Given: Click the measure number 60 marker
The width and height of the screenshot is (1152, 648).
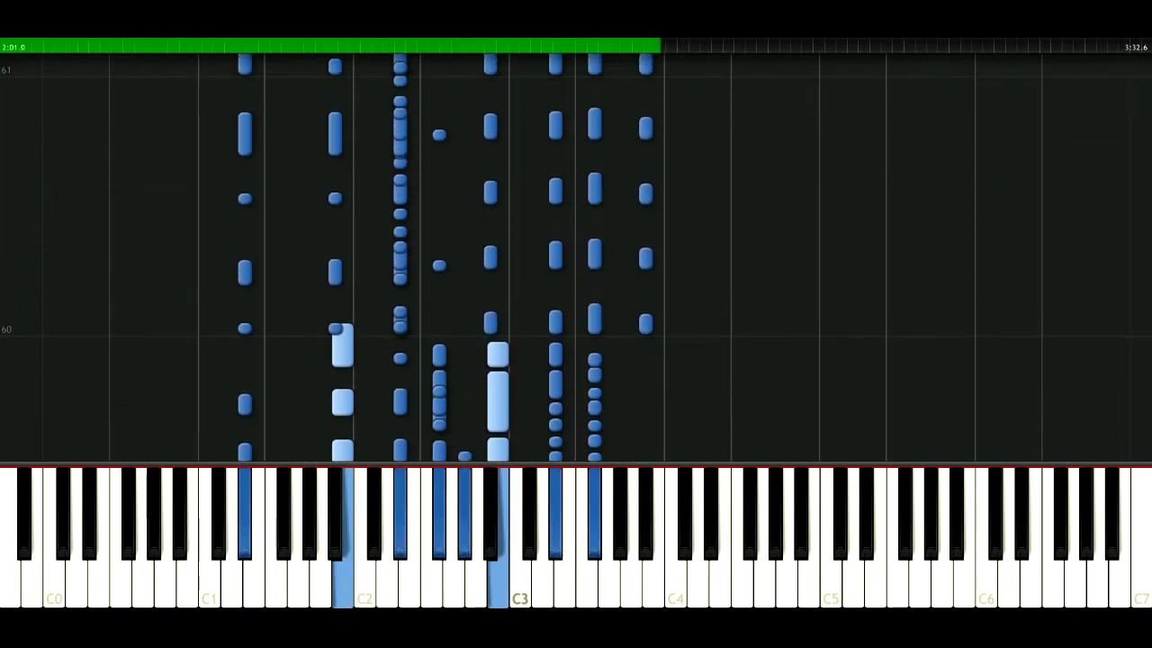Looking at the screenshot, I should (6, 329).
